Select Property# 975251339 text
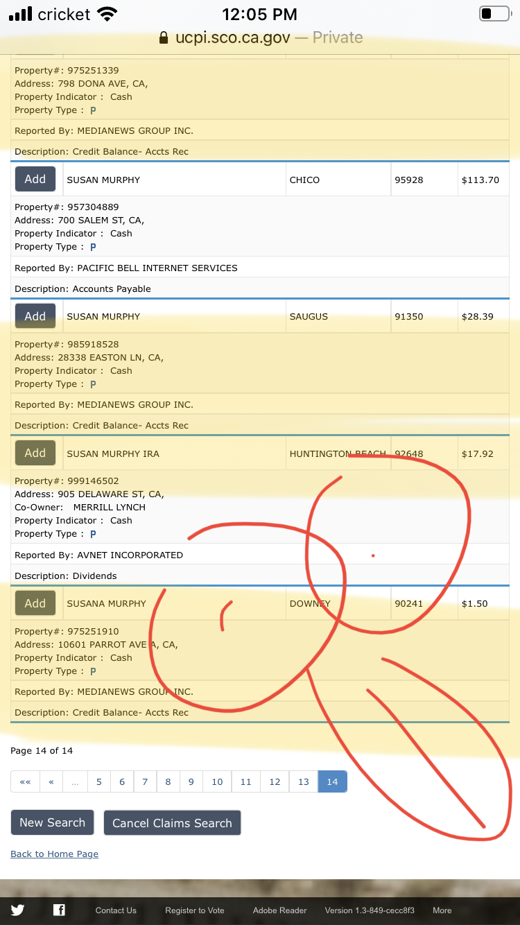Image resolution: width=520 pixels, height=925 pixels. pos(67,70)
